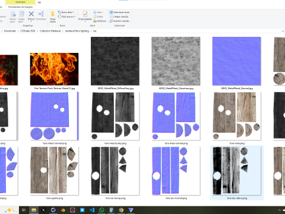The image size is (285, 214).
Task: Open Calculator from the taskbar
Action: [x=111, y=210]
